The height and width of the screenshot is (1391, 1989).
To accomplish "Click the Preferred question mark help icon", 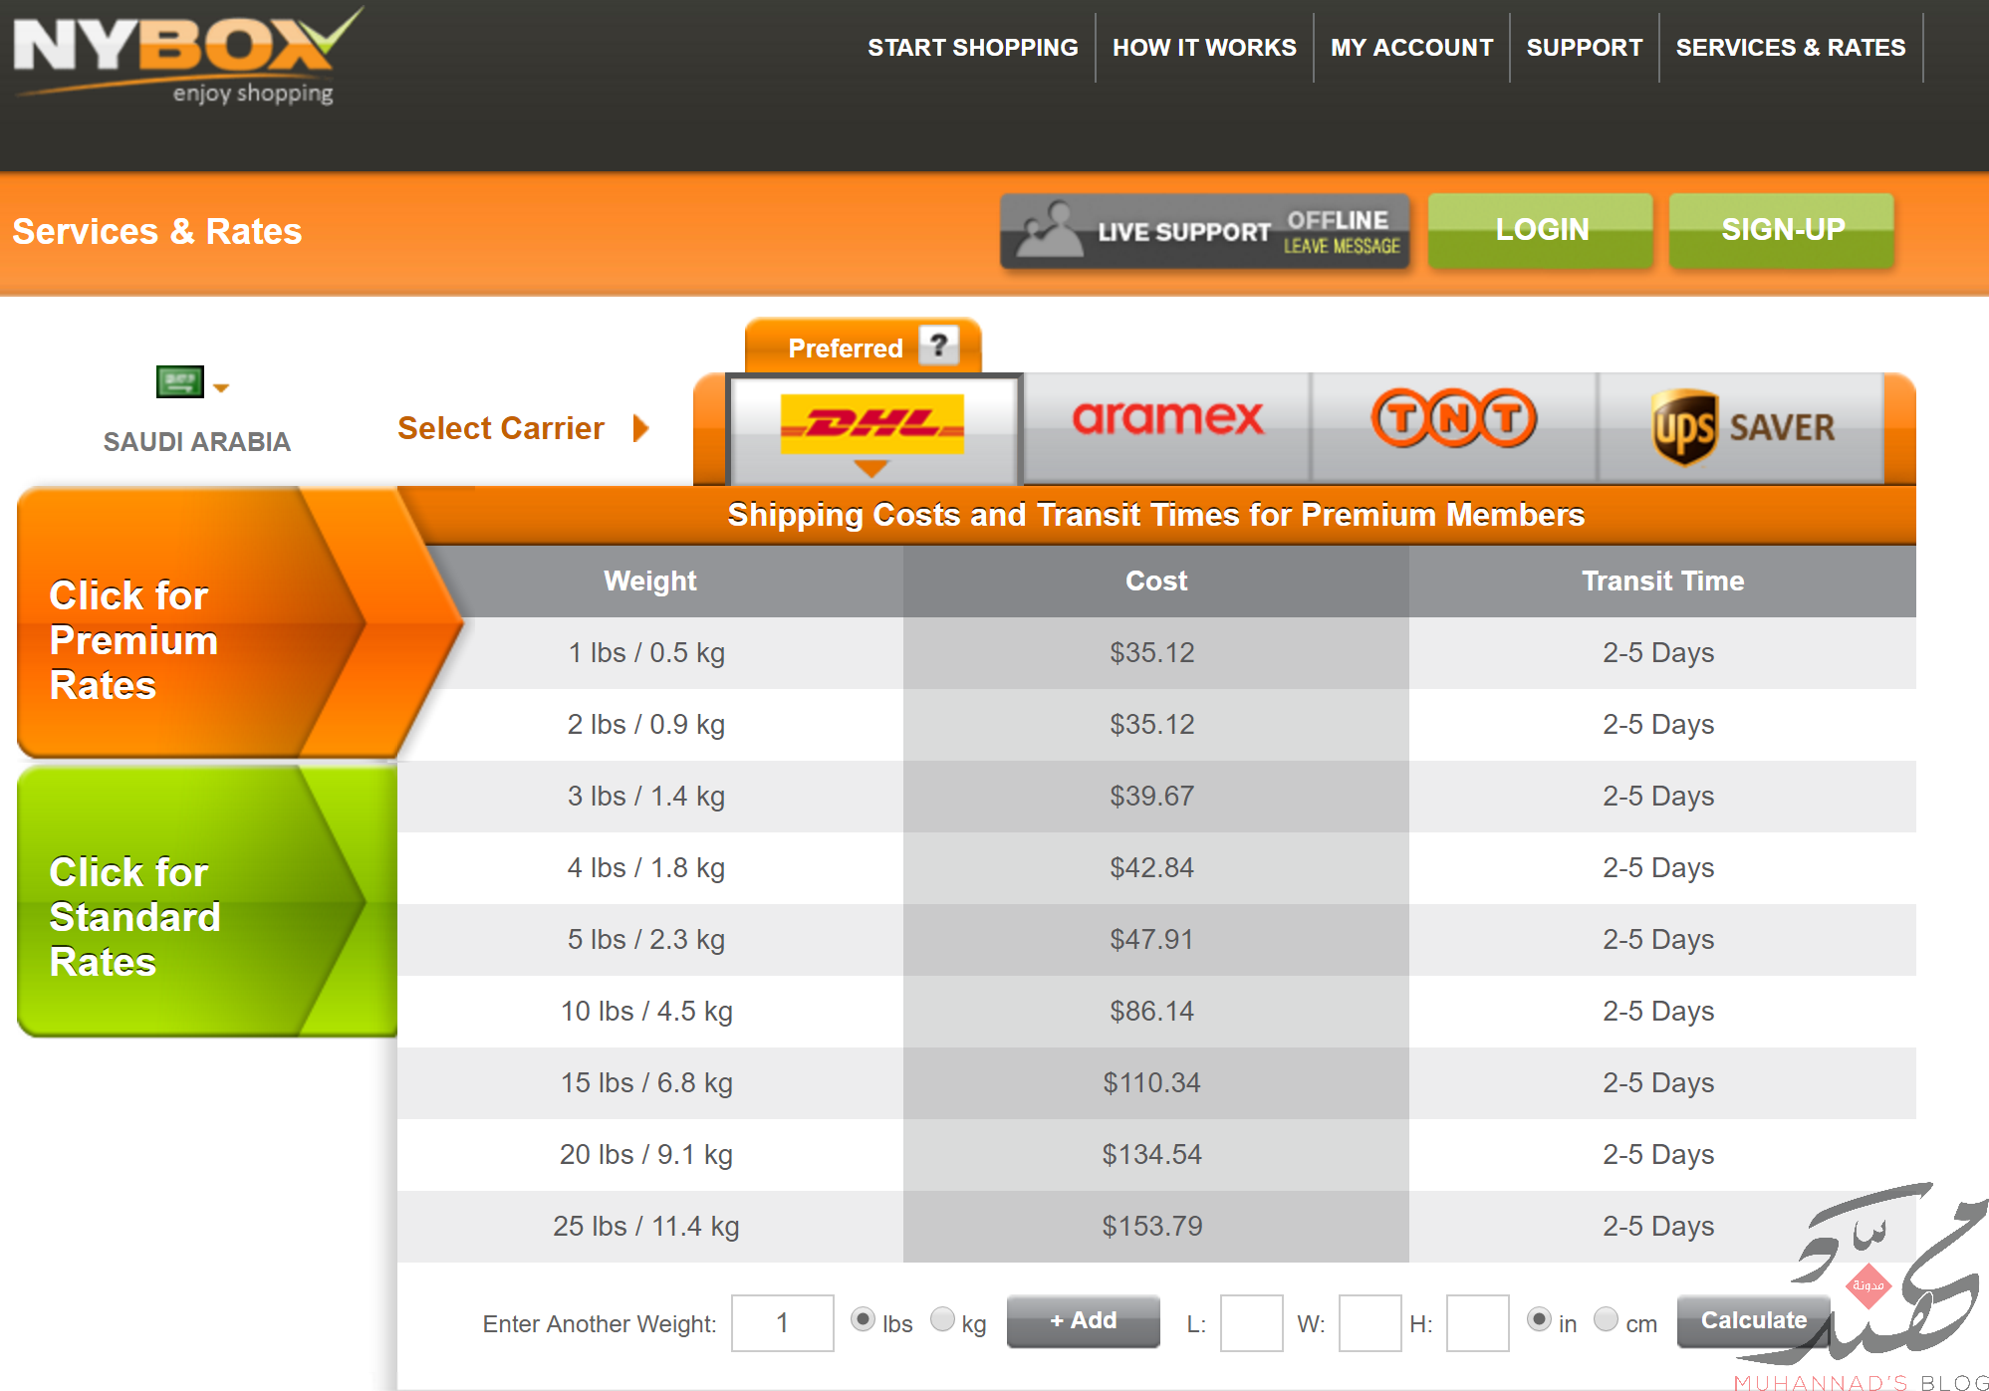I will (x=938, y=346).
